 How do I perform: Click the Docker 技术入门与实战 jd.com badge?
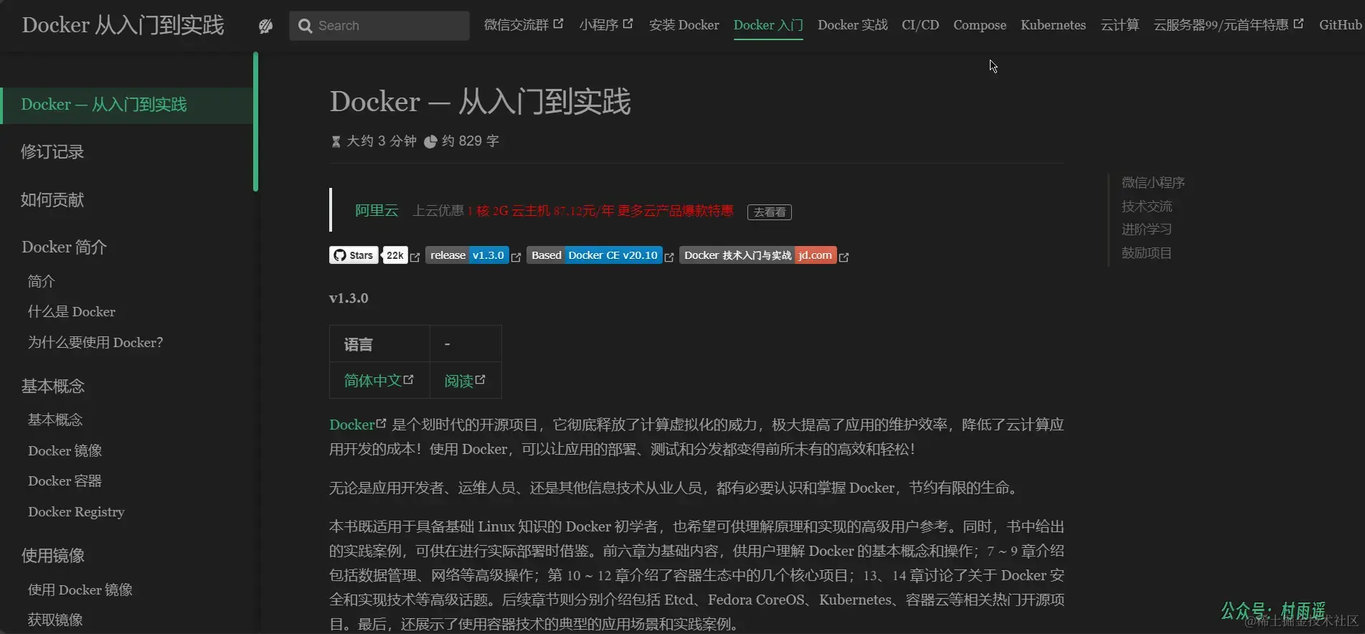click(x=757, y=255)
